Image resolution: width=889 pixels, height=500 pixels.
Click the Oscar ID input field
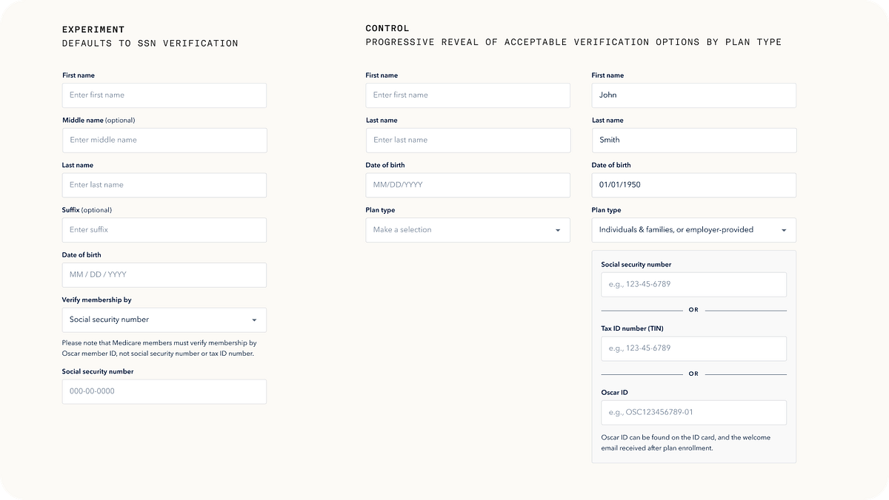[x=693, y=413]
